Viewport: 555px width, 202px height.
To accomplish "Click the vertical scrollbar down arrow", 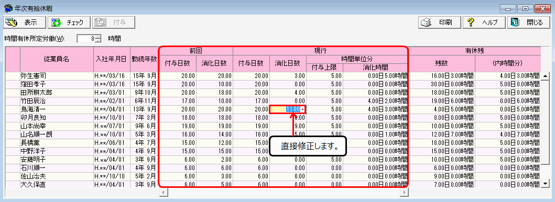I will point(546,184).
